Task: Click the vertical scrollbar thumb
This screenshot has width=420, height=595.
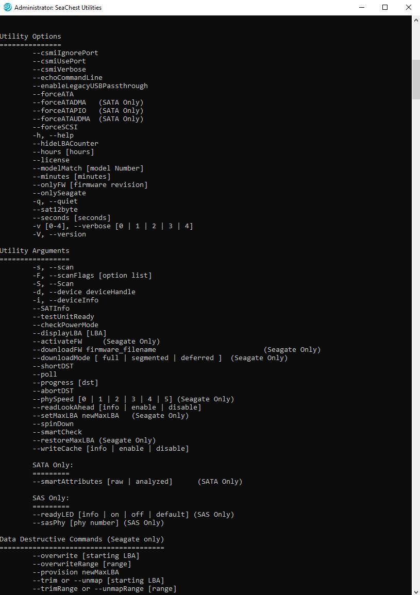Action: pyautogui.click(x=416, y=79)
